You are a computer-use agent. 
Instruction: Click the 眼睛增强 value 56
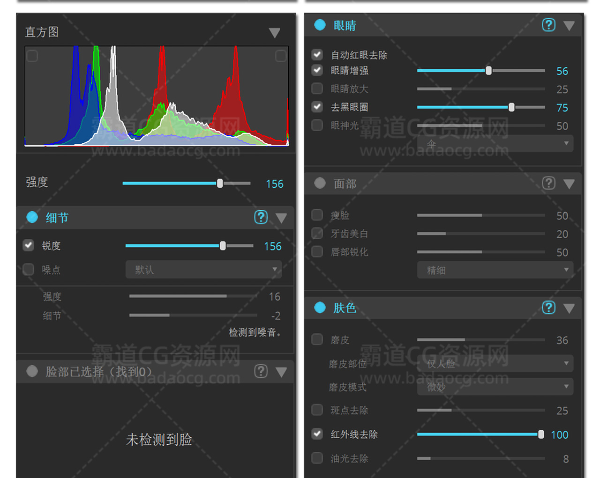pos(562,71)
